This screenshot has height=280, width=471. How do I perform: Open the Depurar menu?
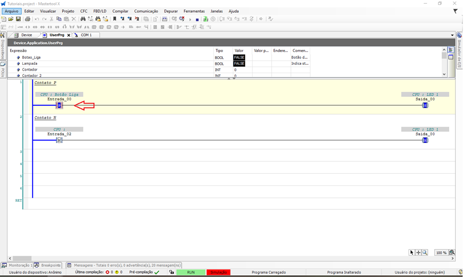(171, 11)
